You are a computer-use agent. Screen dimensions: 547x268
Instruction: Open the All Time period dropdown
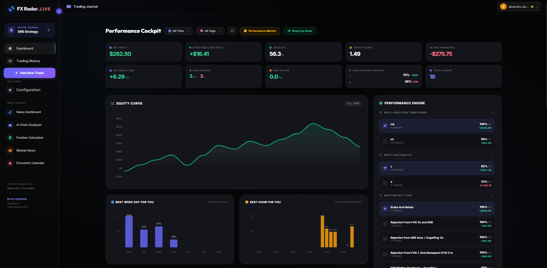pyautogui.click(x=178, y=31)
